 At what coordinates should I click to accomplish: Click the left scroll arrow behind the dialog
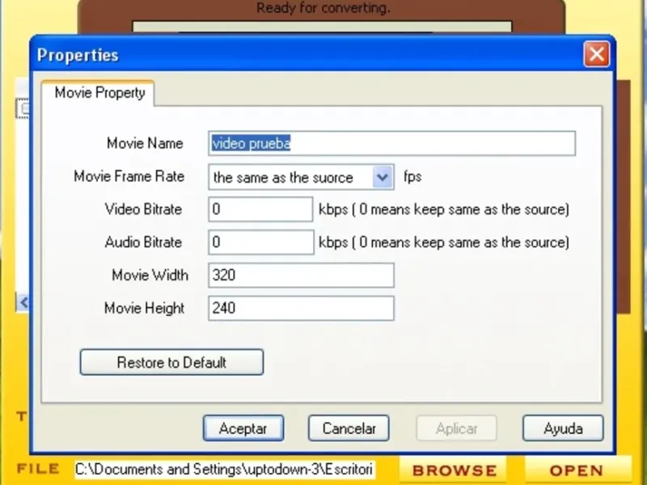(x=23, y=302)
